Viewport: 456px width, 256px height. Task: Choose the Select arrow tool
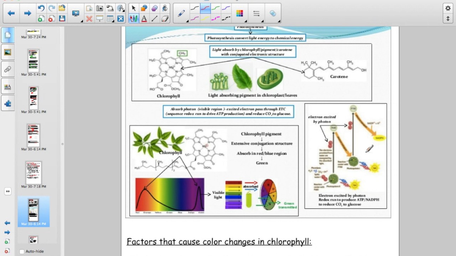(x=134, y=8)
